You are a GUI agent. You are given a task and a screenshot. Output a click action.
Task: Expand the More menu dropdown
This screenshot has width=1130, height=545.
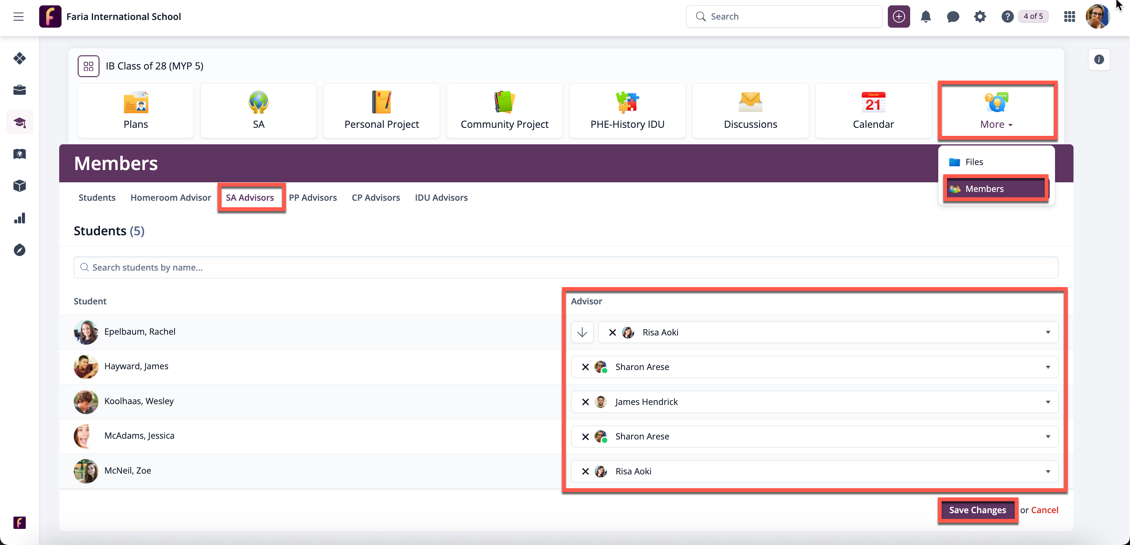[997, 111]
